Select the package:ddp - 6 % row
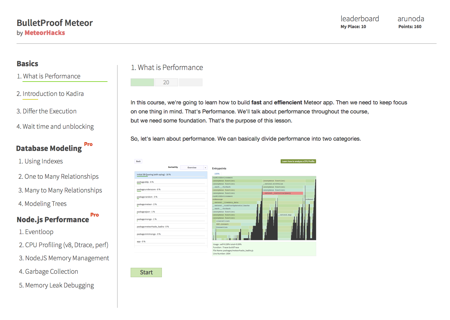This screenshot has height=320, width=450. [x=171, y=182]
